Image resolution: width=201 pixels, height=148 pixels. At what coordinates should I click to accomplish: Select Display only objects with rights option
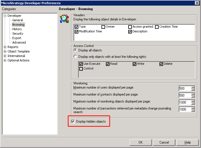click(75, 57)
